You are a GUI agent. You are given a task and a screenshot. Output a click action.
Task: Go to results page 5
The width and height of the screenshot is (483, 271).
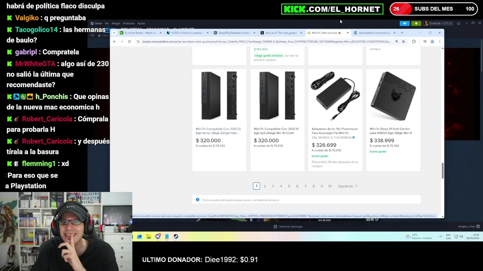289,186
